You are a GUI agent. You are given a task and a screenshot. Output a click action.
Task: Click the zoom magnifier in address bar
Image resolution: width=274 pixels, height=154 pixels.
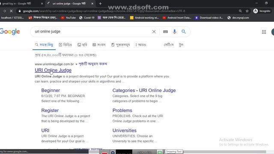(x=240, y=11)
